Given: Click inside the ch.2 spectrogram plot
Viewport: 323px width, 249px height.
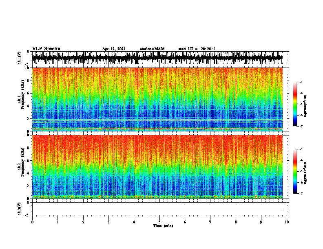Looking at the screenshot, I should (157, 167).
